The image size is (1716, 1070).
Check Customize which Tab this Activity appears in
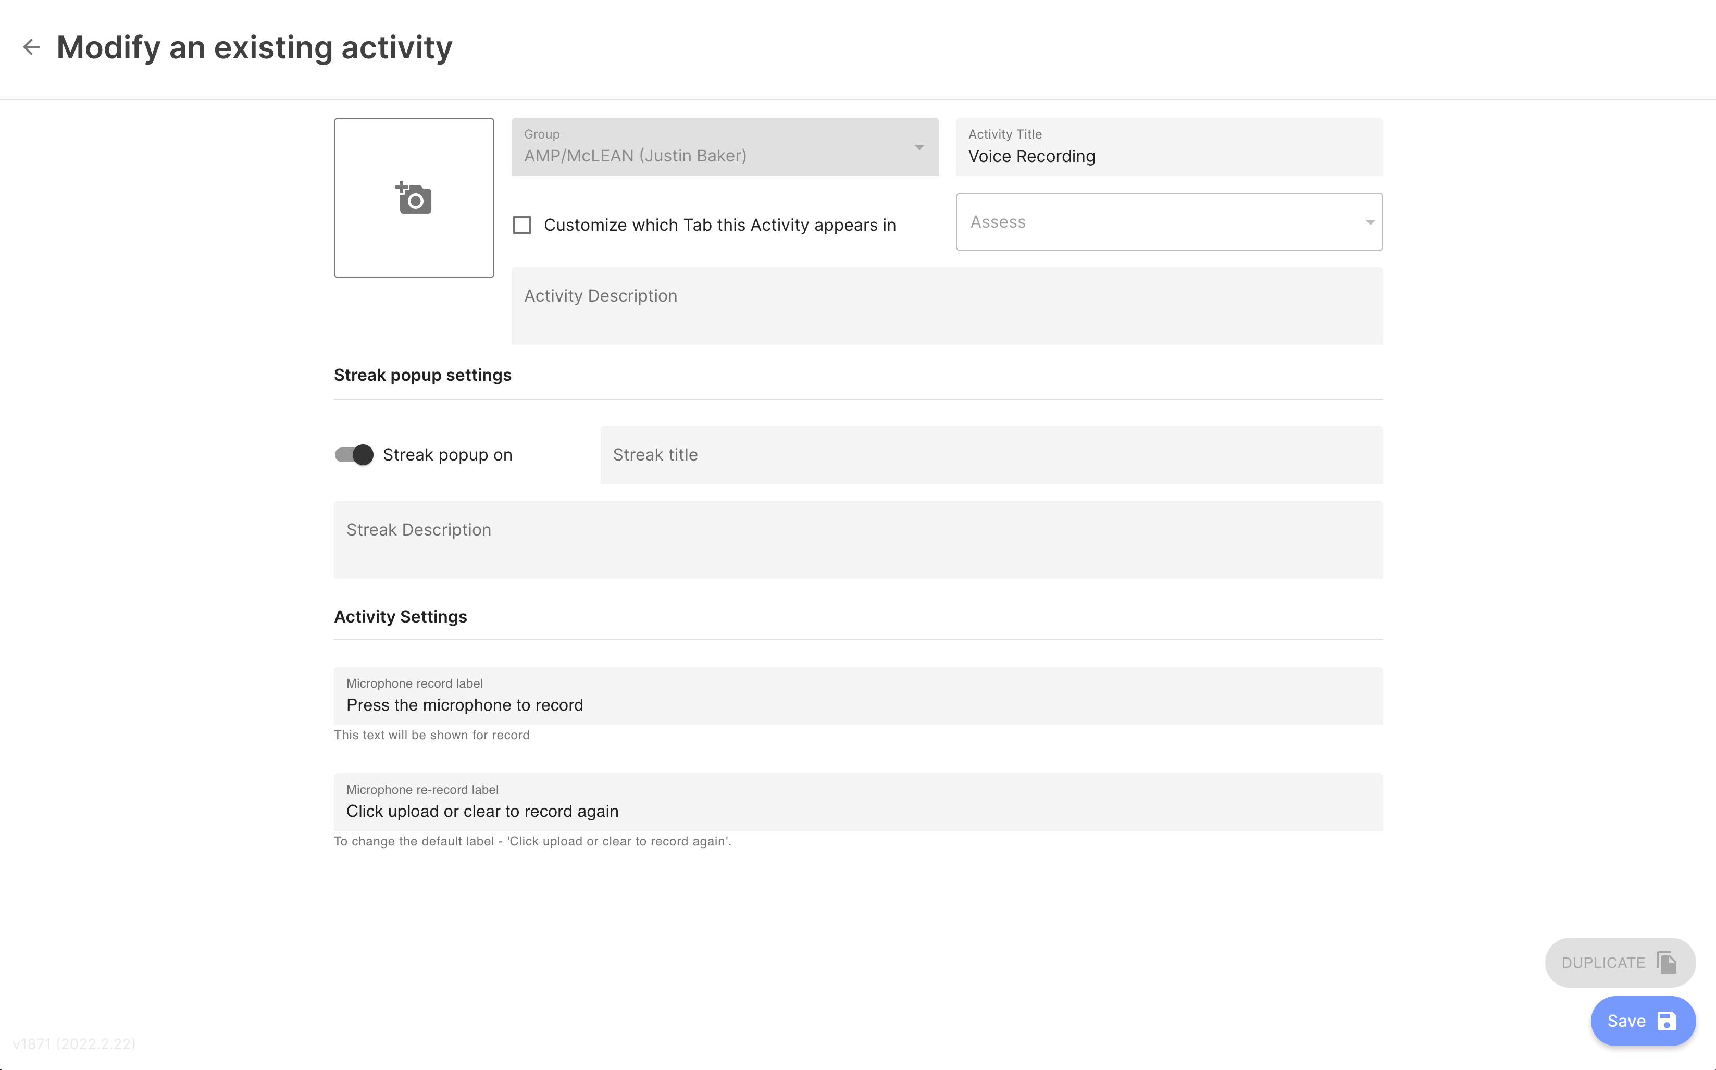[521, 225]
